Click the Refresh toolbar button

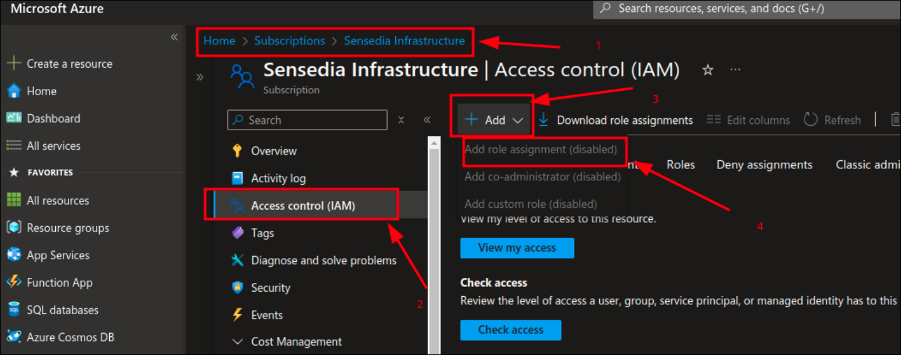click(833, 120)
